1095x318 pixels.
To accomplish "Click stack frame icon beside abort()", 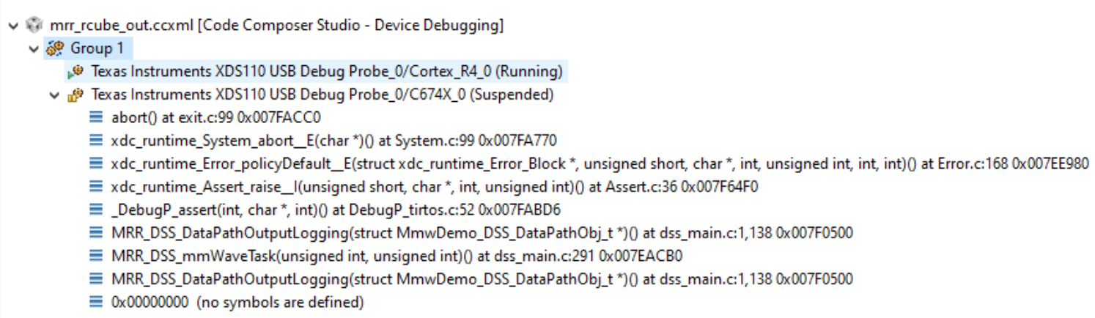I will point(96,118).
